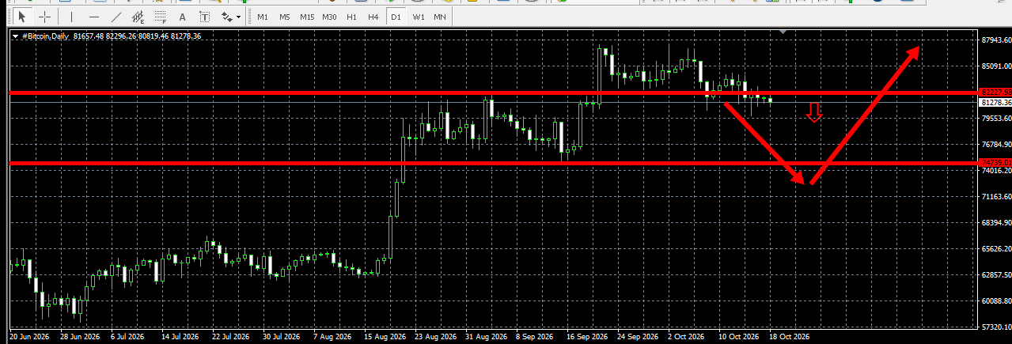
Task: Click the 57320.10 price scale value
Action: (995, 327)
